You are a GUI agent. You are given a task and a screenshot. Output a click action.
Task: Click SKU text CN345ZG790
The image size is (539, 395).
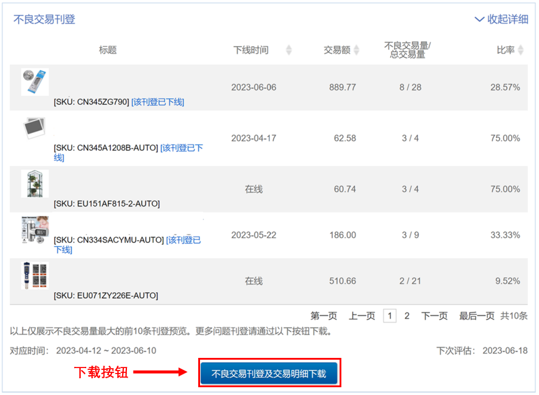pos(92,102)
